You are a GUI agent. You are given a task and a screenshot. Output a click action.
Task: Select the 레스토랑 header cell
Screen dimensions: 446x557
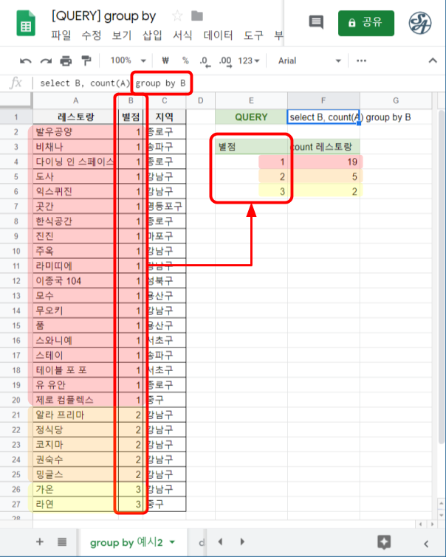76,117
